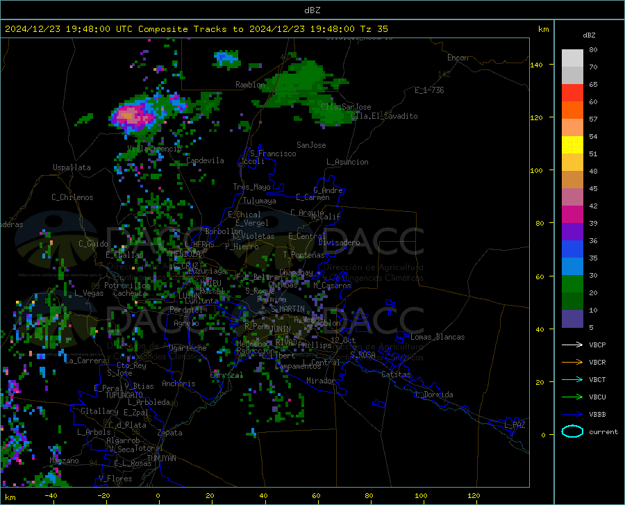Screen dimensions: 625x505
Task: Click the L_Dormida label on the map
Action: click(x=434, y=395)
